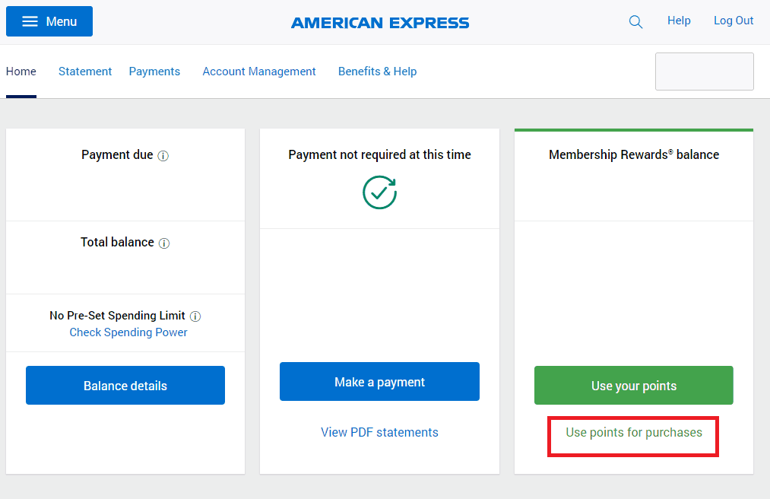The width and height of the screenshot is (770, 499).
Task: Click the American Express logo
Action: tap(379, 22)
